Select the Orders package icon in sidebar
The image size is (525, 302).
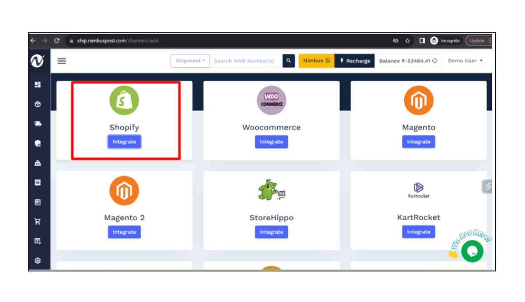point(38,104)
